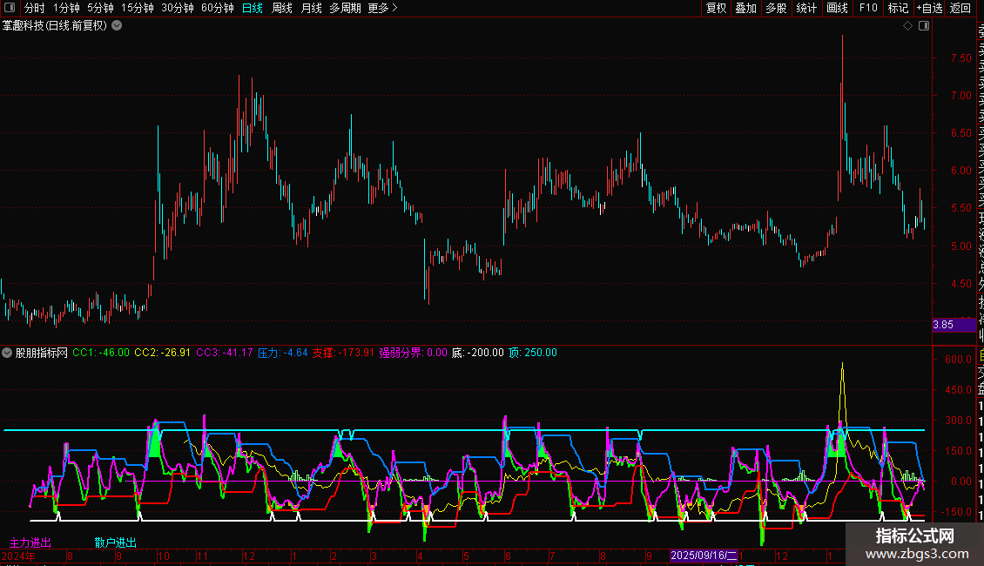Select the 分时 intraday view

[35, 9]
